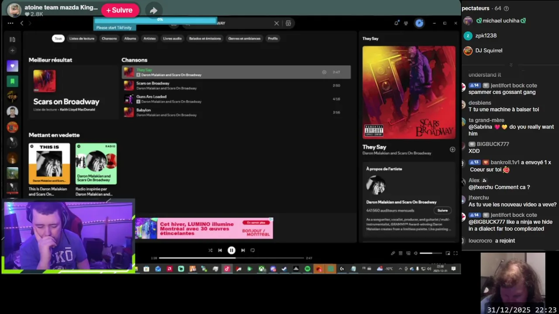This screenshot has height=314, width=559.
Task: Share the stream with the arrow icon
Action: click(x=153, y=10)
